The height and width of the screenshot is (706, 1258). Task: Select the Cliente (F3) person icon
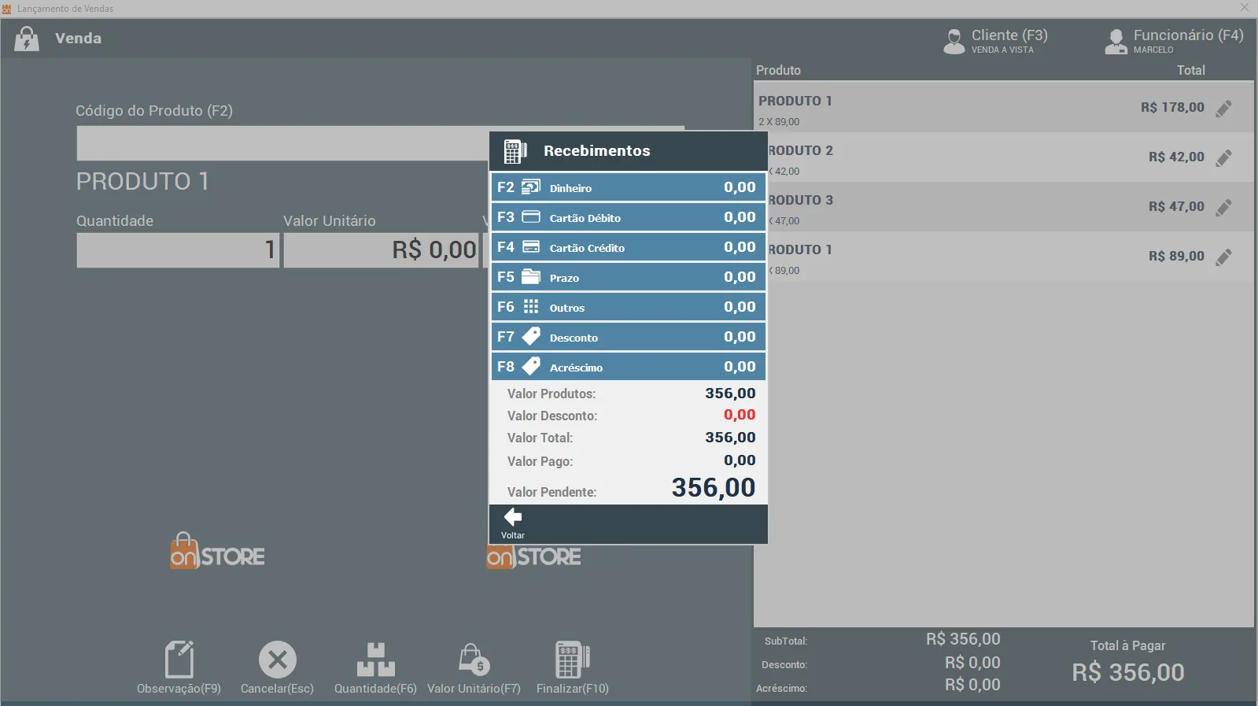[x=954, y=41]
